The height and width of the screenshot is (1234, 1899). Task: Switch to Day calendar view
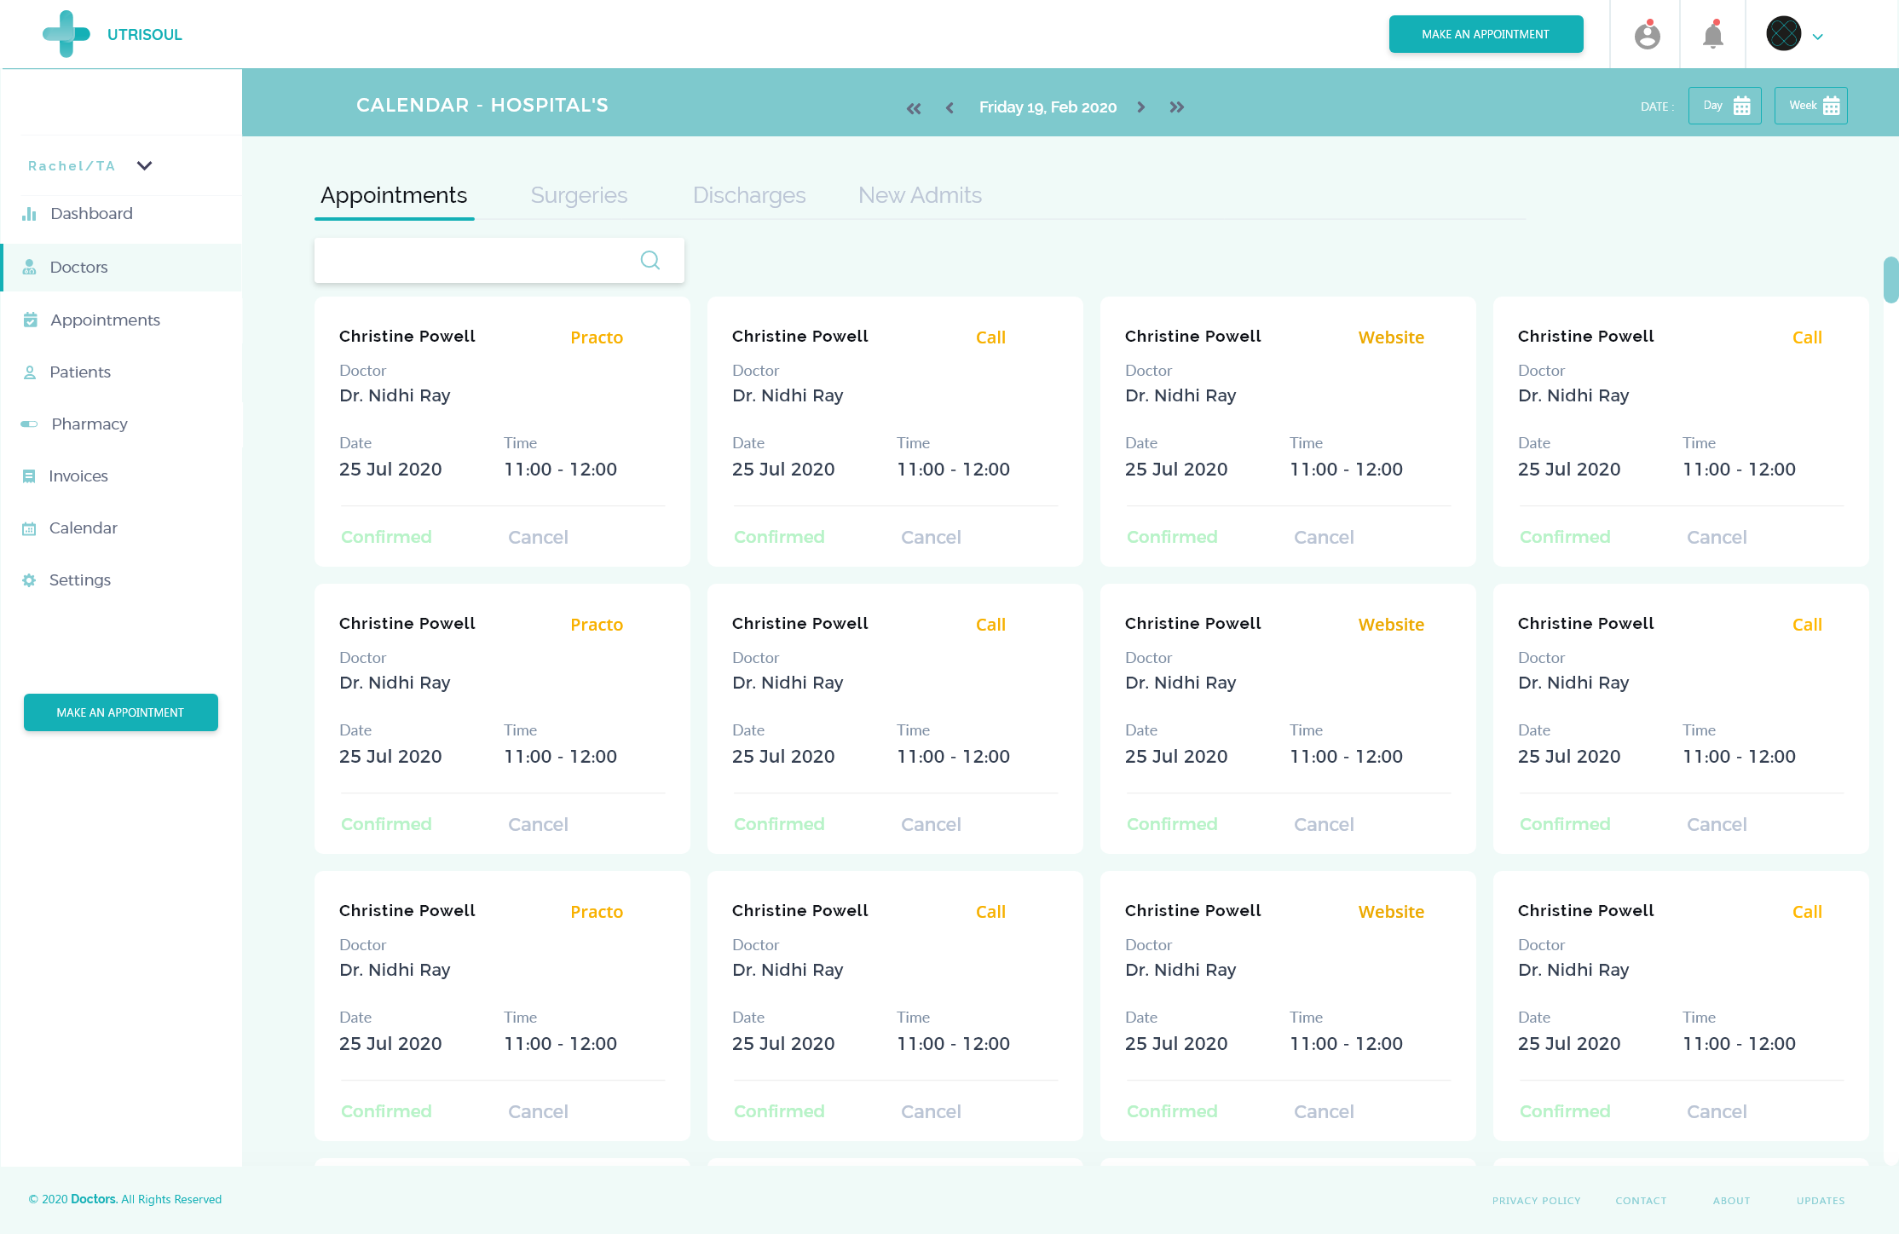pyautogui.click(x=1724, y=106)
